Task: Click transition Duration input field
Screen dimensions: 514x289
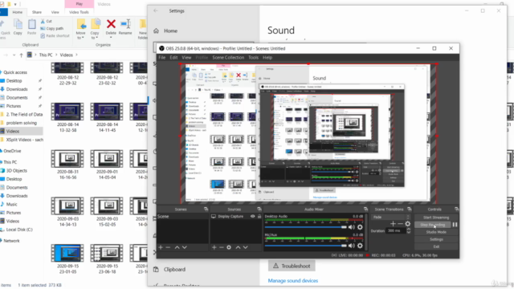Action: (396, 231)
